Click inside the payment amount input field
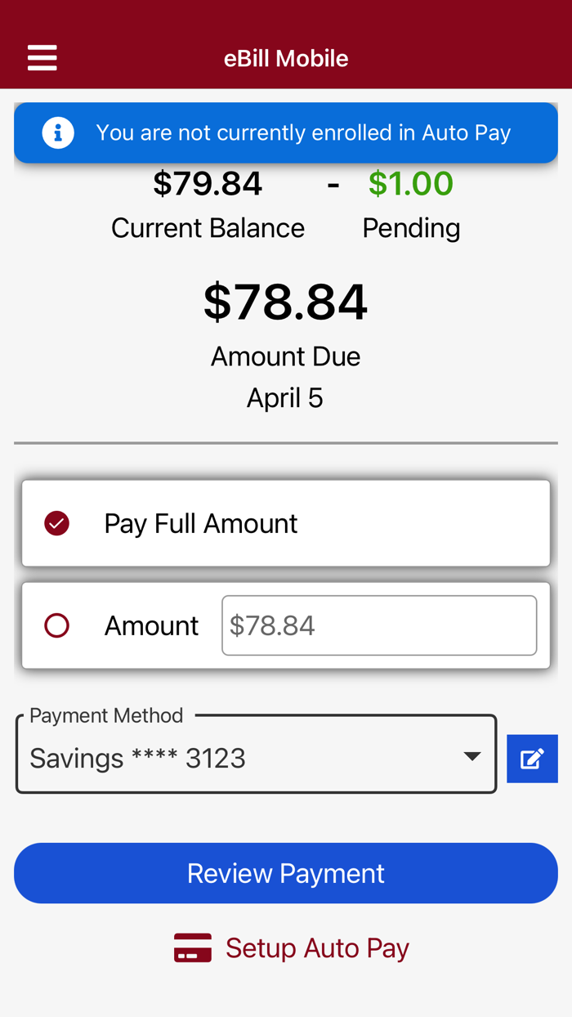The image size is (572, 1017). [x=379, y=625]
